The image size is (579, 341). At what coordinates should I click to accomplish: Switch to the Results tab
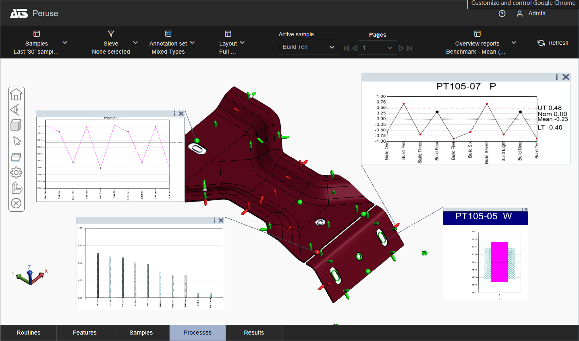254,333
